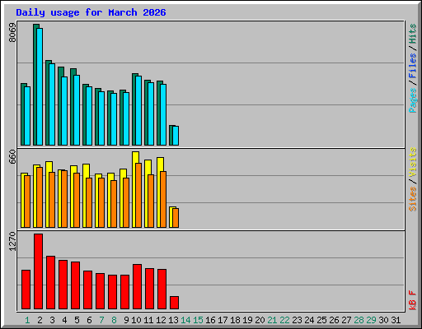Select green day 8 axis label

point(114,320)
